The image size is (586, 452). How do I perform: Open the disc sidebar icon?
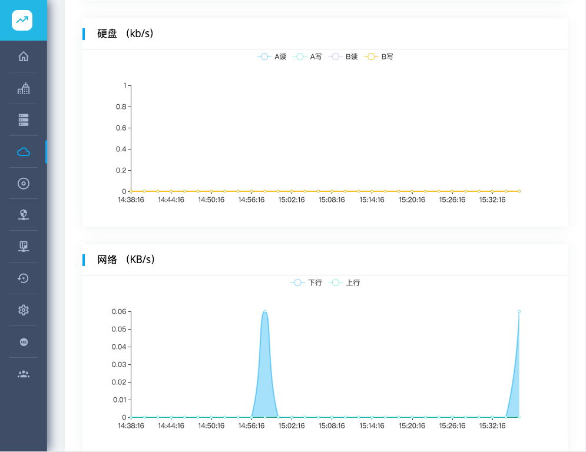coord(24,184)
